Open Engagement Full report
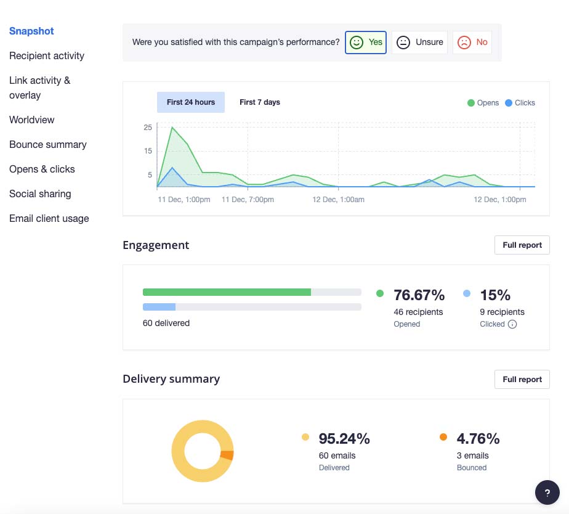569x514 pixels. pos(522,245)
